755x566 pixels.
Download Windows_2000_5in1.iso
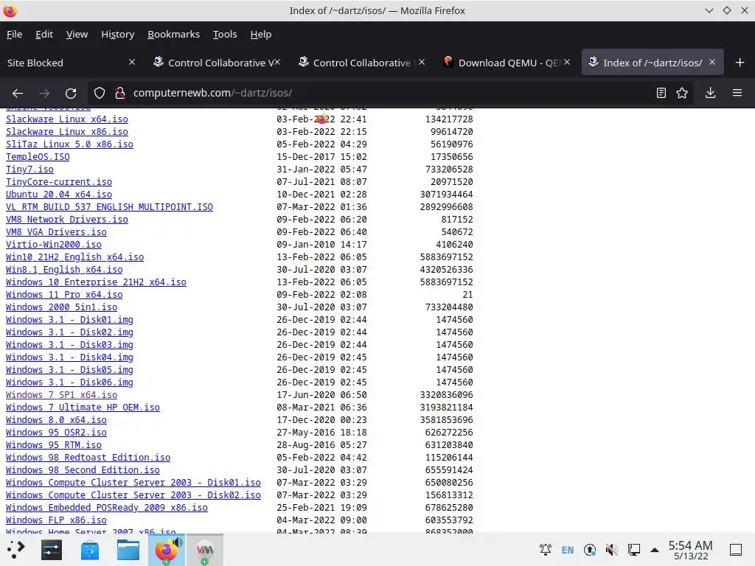62,307
